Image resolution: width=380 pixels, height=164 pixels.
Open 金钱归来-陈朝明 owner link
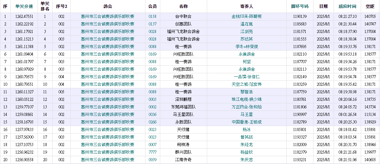click(246, 16)
